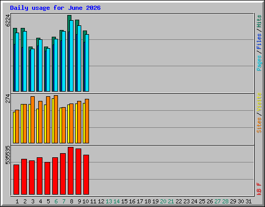Screen dimensions: 265x207
Task: Click the orange sites bar for day 7
Action: pos(64,125)
